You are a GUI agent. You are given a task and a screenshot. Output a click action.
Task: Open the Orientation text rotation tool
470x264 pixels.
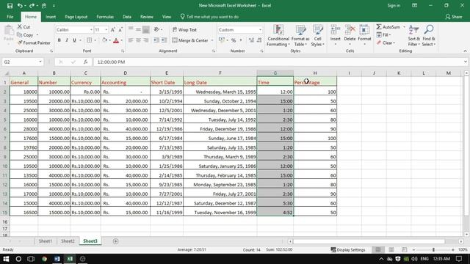tap(156, 29)
